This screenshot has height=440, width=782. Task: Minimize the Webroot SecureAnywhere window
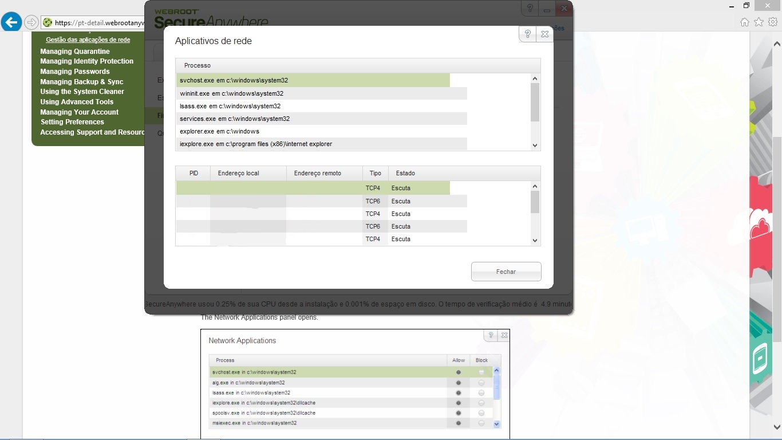click(x=547, y=9)
